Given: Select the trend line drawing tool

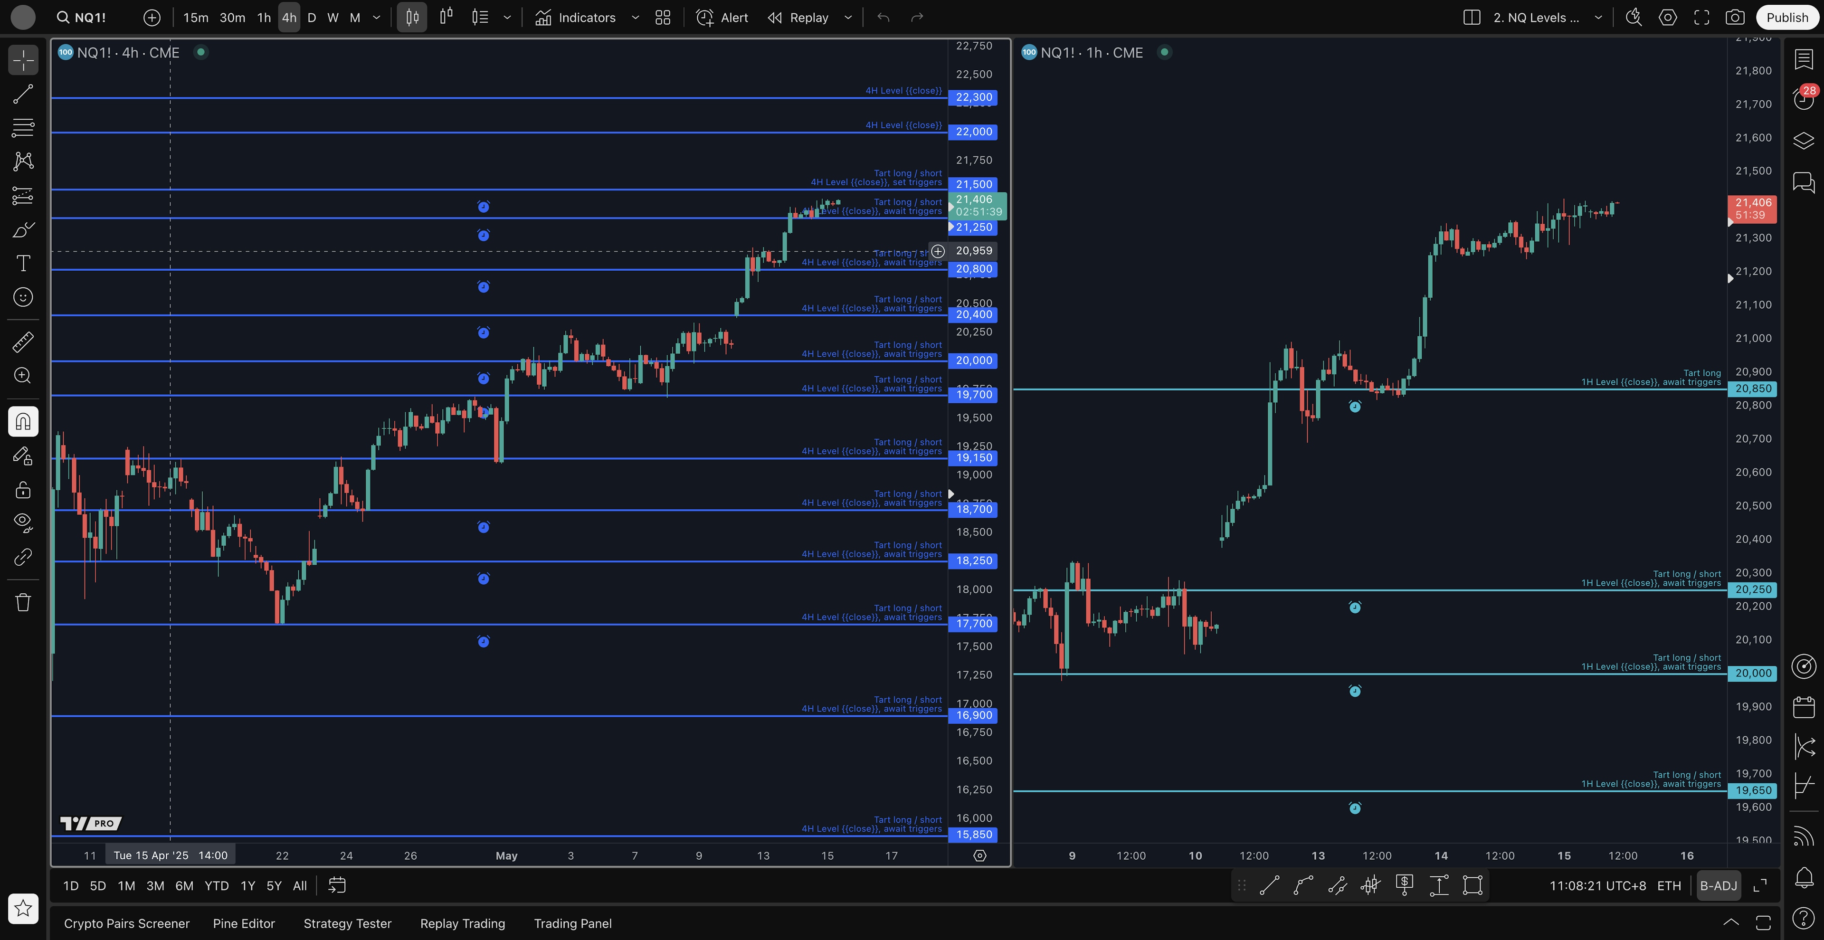Looking at the screenshot, I should click(23, 94).
